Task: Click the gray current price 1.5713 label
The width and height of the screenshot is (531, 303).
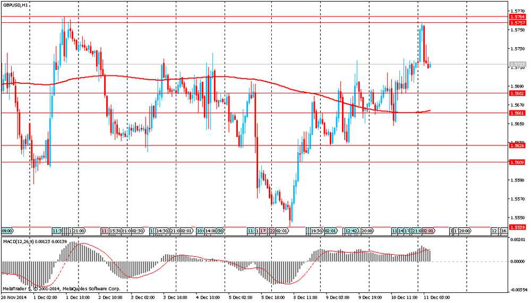Action: pyautogui.click(x=517, y=65)
